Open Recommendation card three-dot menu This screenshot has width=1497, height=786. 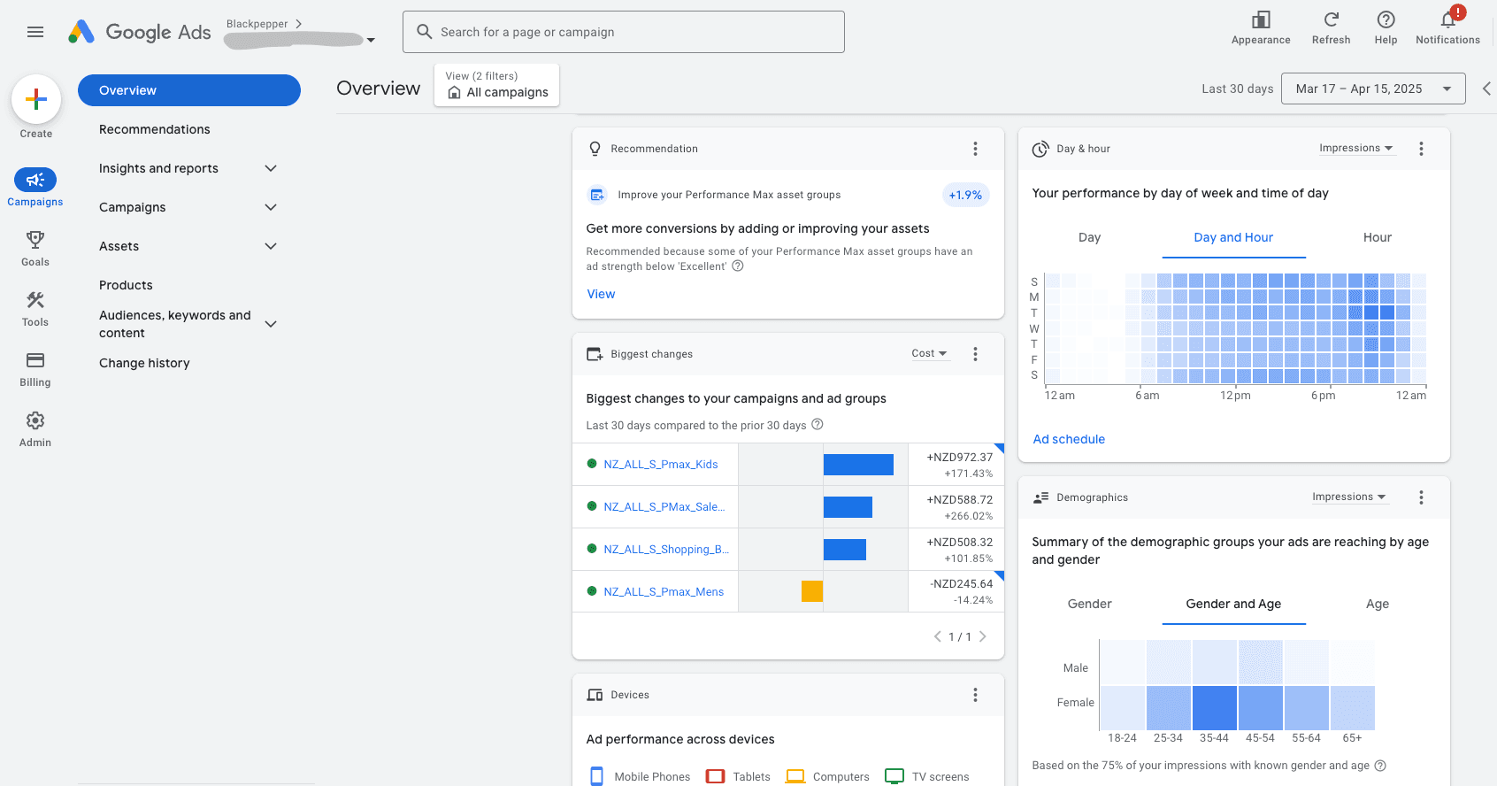pos(975,149)
